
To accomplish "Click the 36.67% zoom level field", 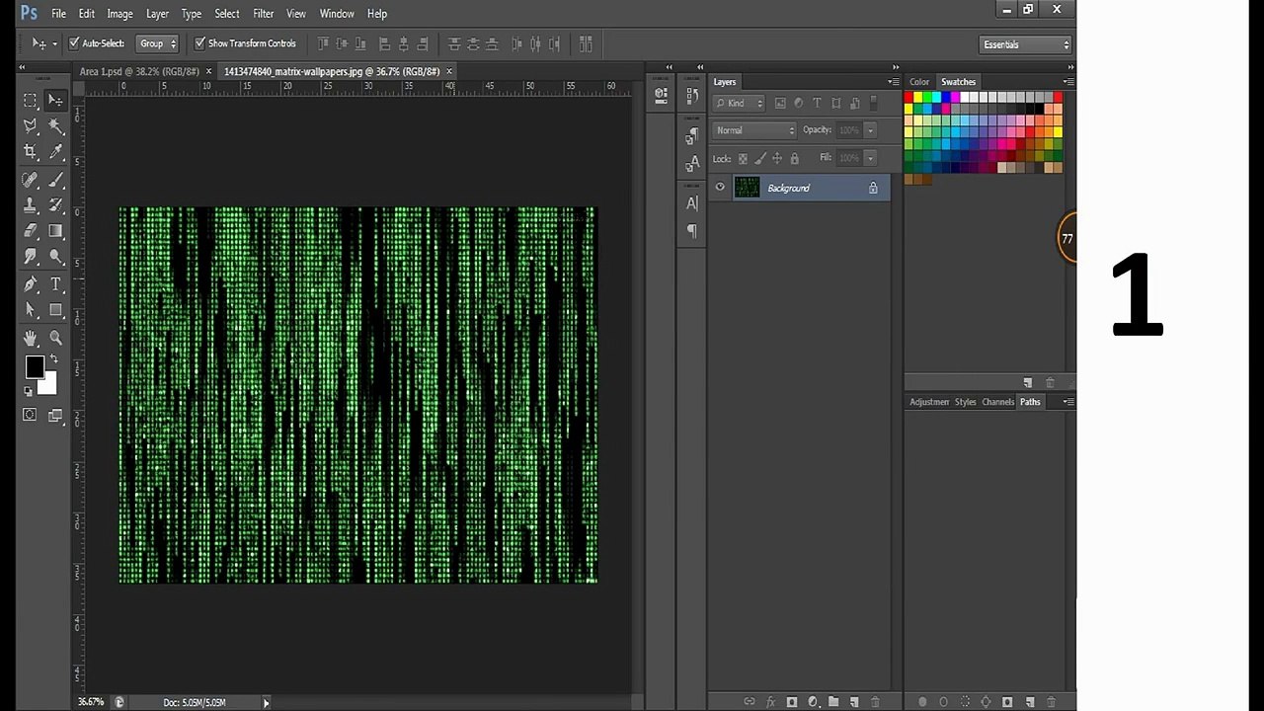I will [x=91, y=702].
